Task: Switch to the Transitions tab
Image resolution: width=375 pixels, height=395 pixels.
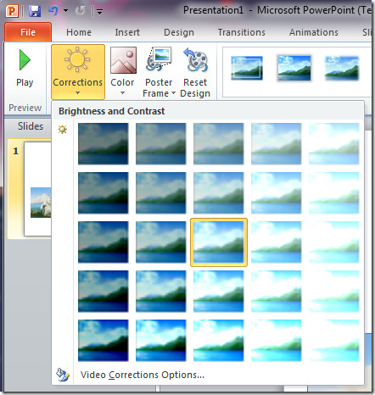Action: [x=242, y=32]
